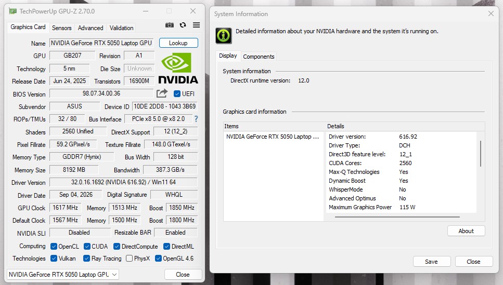Click the NVIDIA logo in GPU-Z
Viewport: 503px width, 285px height.
click(x=178, y=68)
